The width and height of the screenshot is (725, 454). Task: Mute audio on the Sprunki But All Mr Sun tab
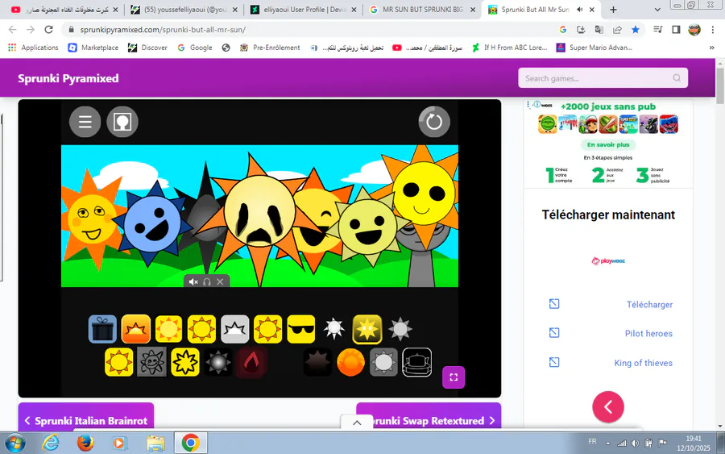[579, 9]
